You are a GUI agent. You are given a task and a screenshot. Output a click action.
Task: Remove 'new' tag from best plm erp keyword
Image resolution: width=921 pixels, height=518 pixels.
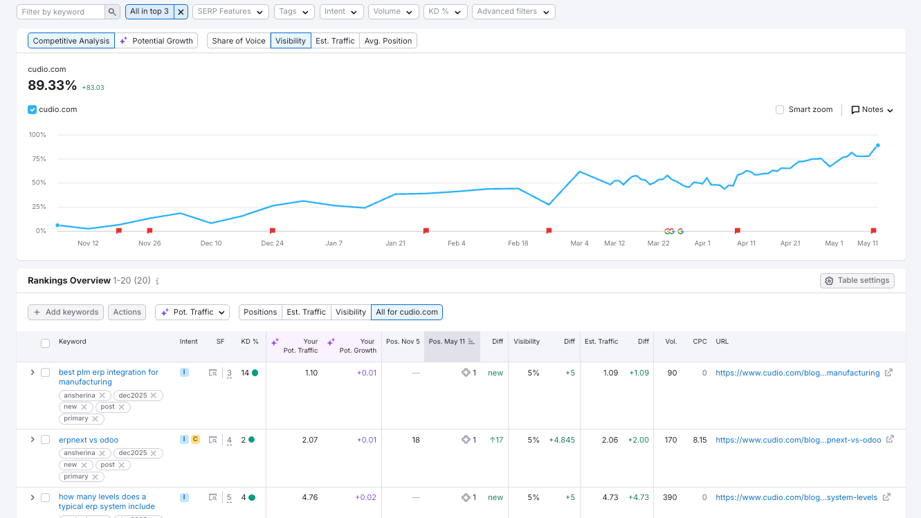tap(83, 407)
